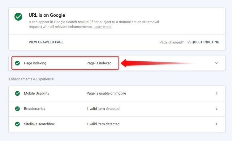Click the red arrow pointing at Page indexing
This screenshot has width=232, height=141.
148,63
